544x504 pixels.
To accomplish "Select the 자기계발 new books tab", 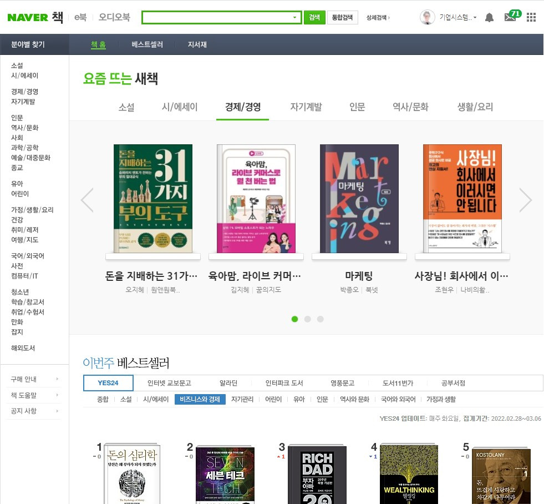I will pos(306,107).
